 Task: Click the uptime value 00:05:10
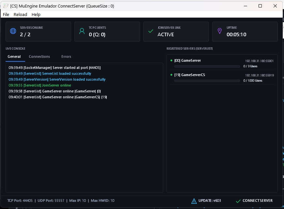[236, 34]
